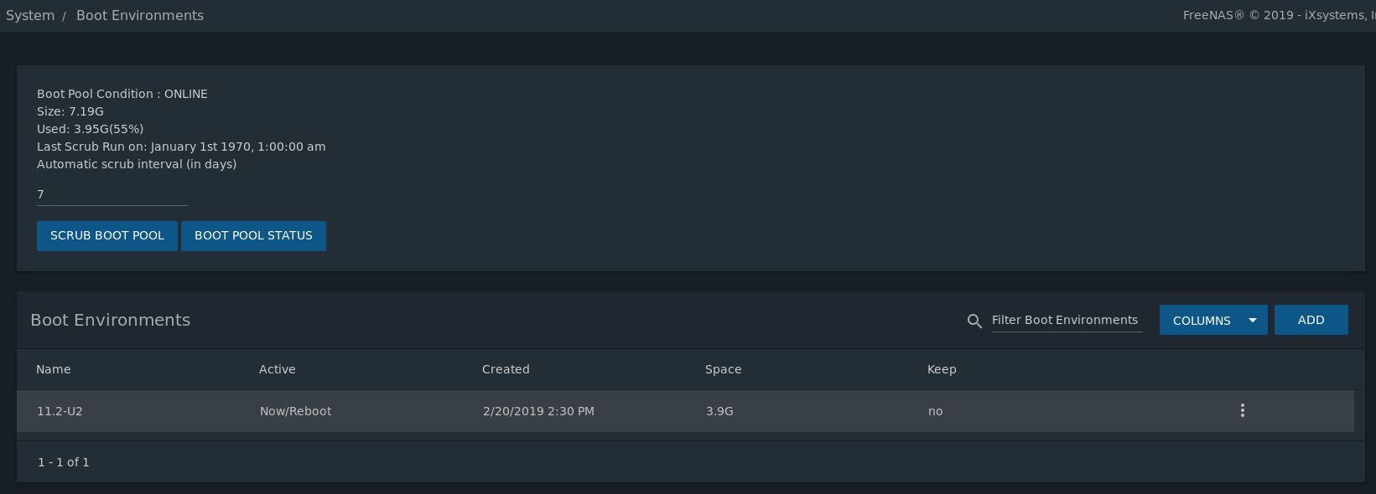Click the Boot Environments breadcrumb
This screenshot has width=1376, height=494.
pos(140,15)
